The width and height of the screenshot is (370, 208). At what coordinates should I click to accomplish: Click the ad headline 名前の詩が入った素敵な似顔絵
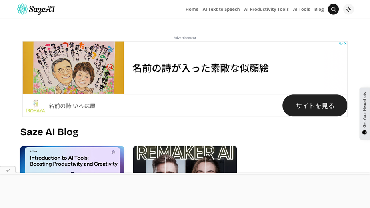pyautogui.click(x=200, y=68)
